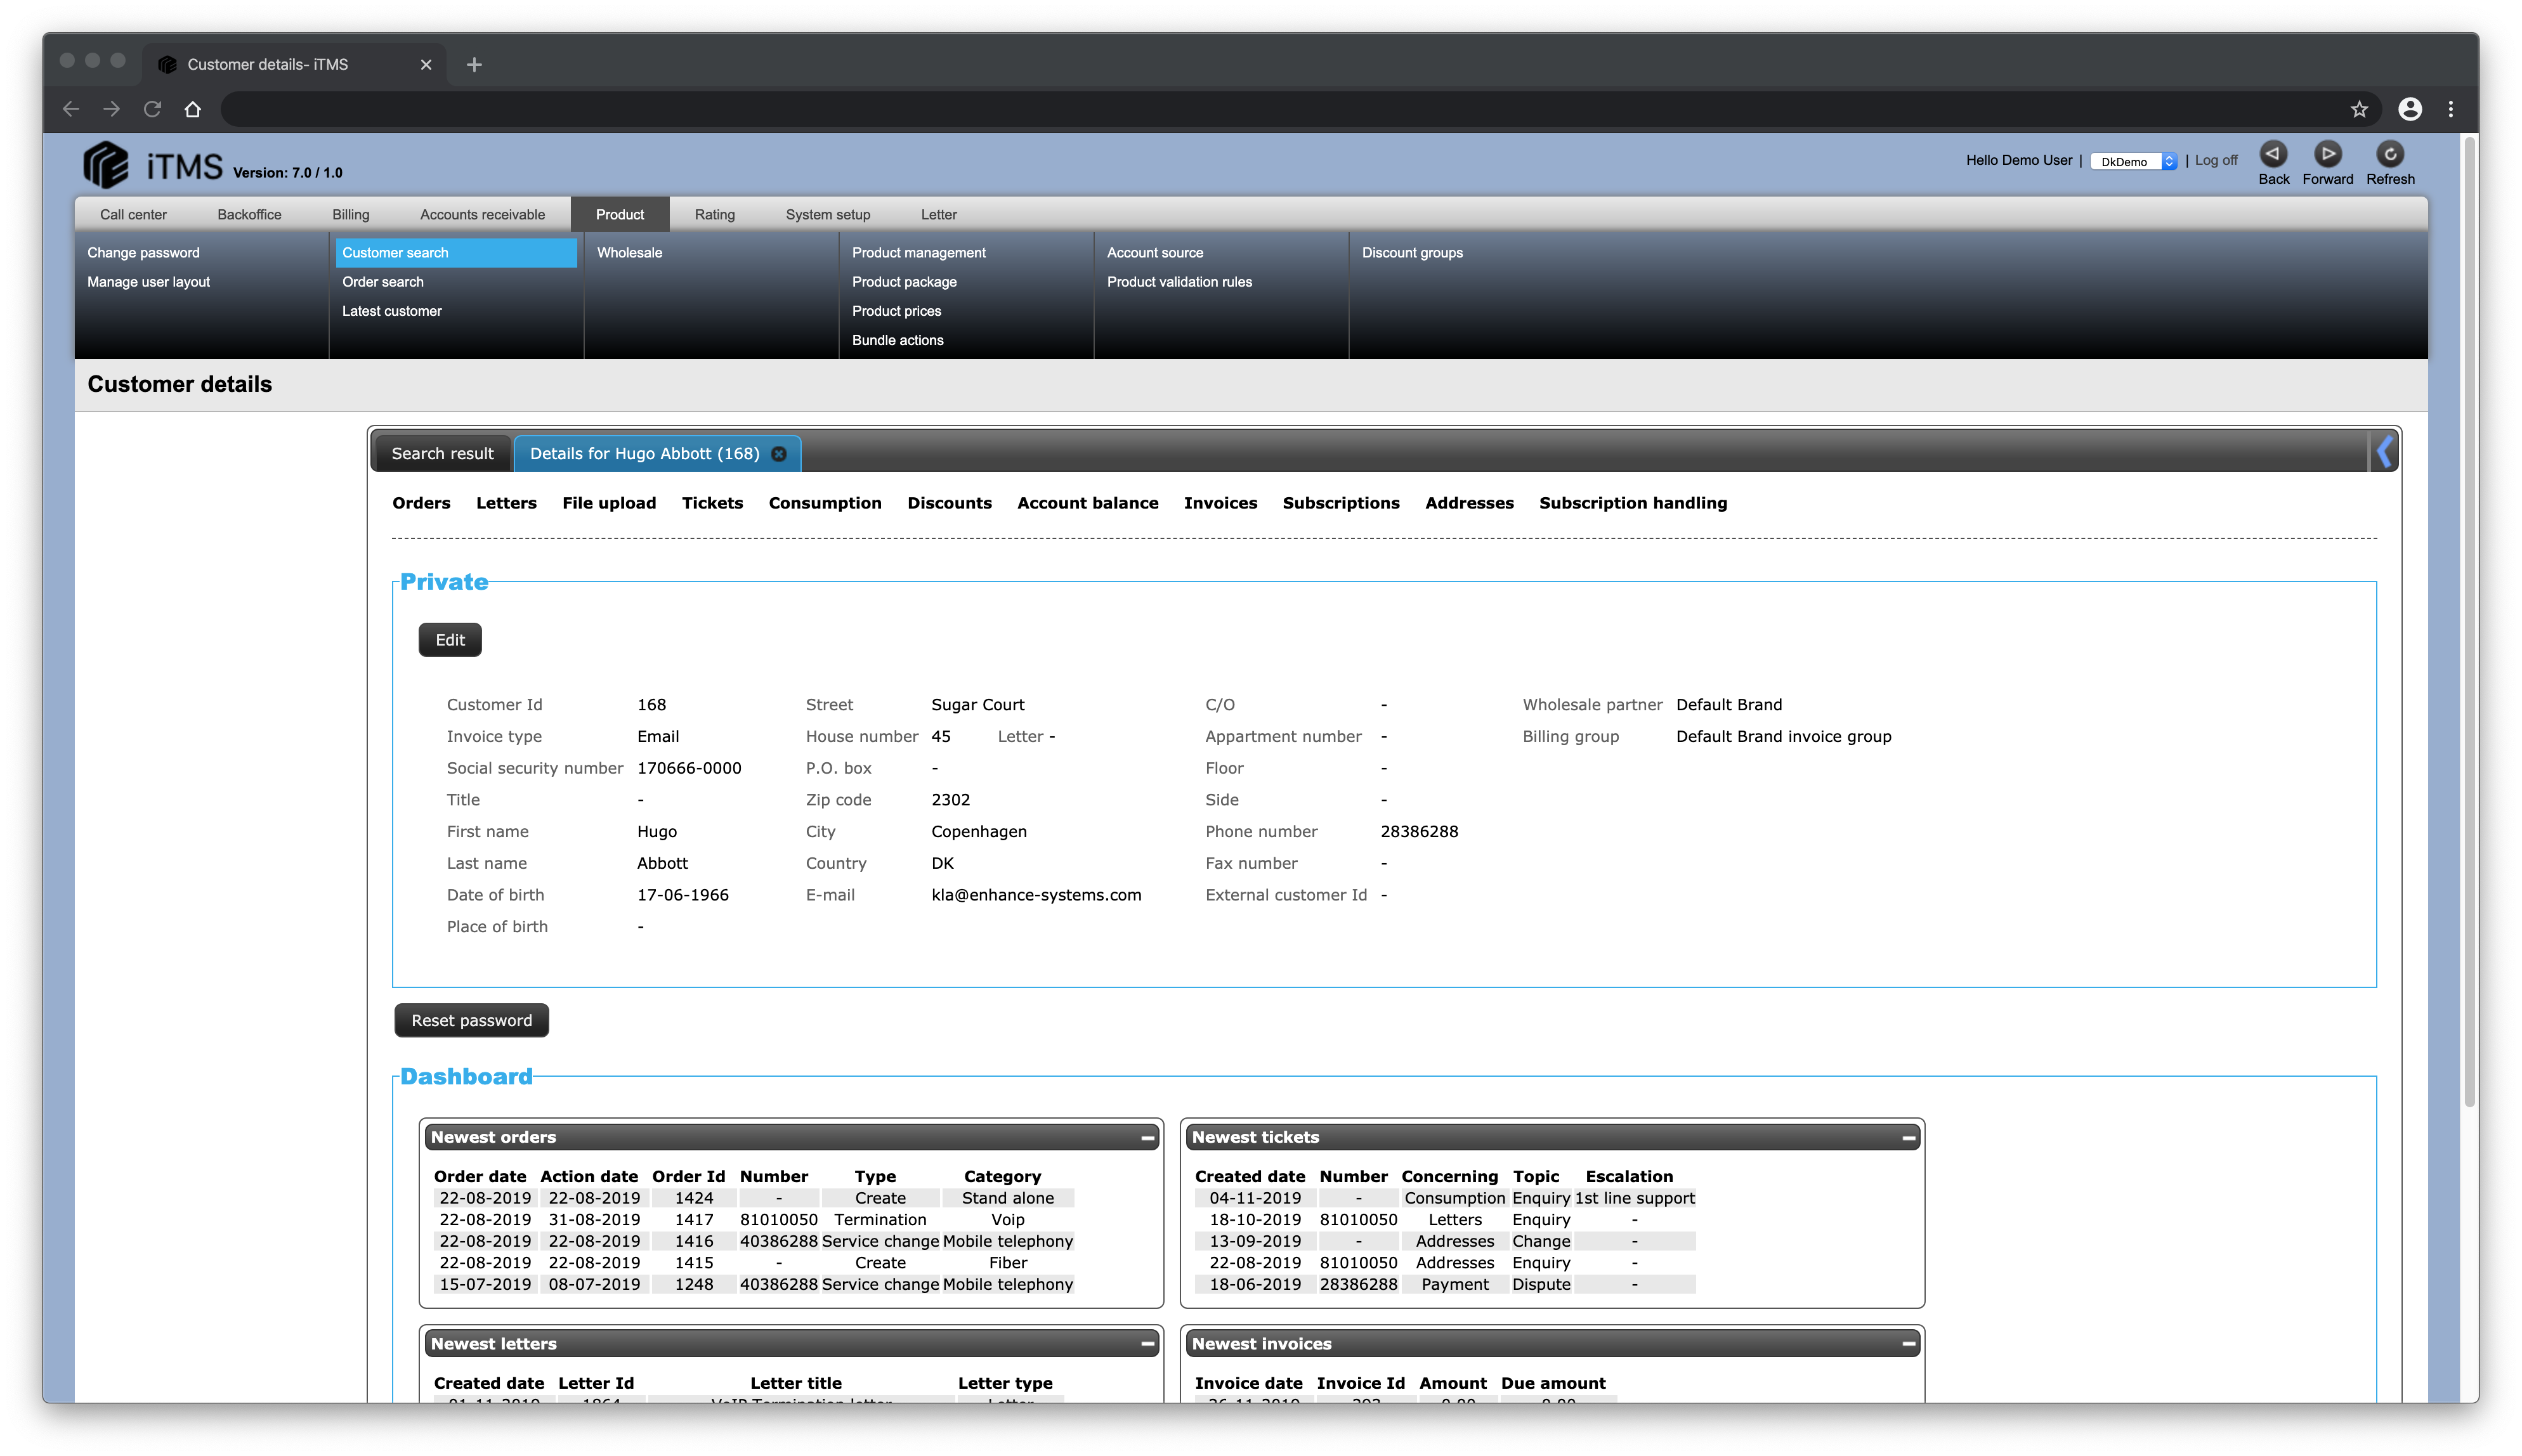This screenshot has height=1456, width=2522.
Task: Open the Subscription handling section
Action: click(1633, 503)
